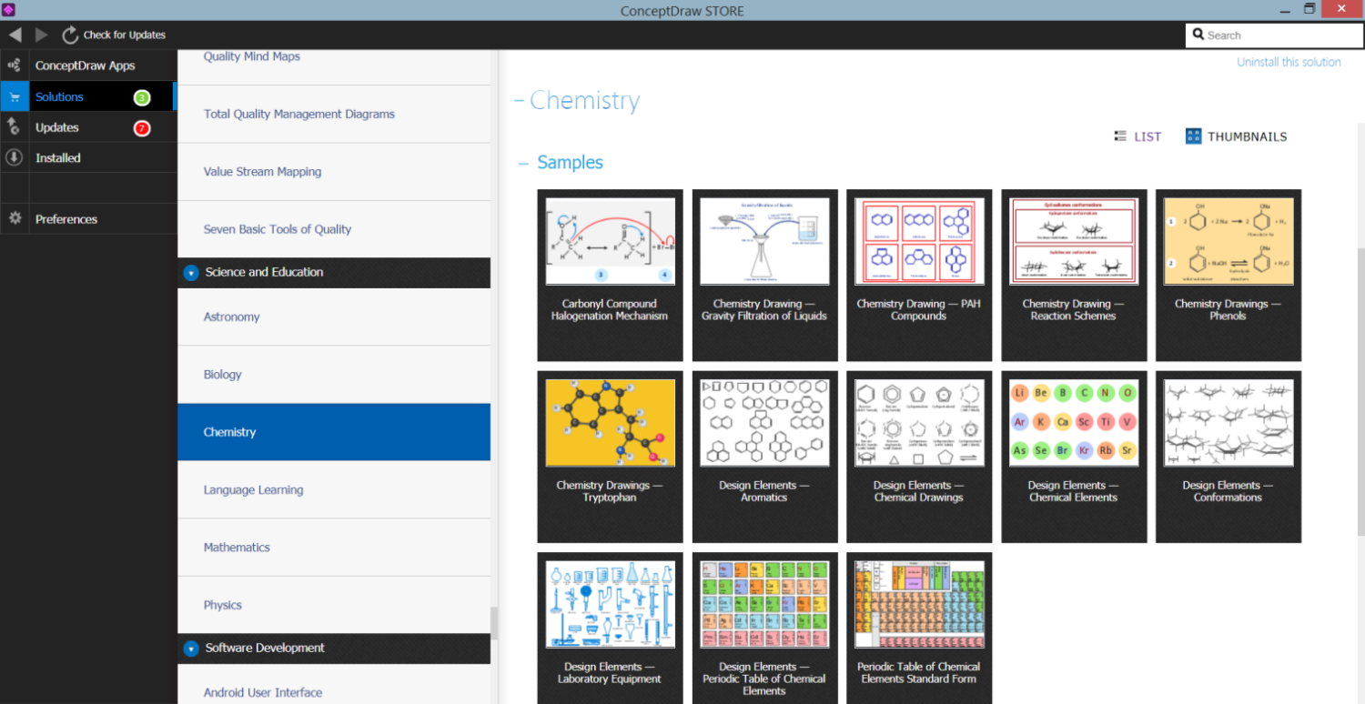Click the THUMBNAILS grid icon
This screenshot has height=704, width=1365.
click(x=1194, y=136)
